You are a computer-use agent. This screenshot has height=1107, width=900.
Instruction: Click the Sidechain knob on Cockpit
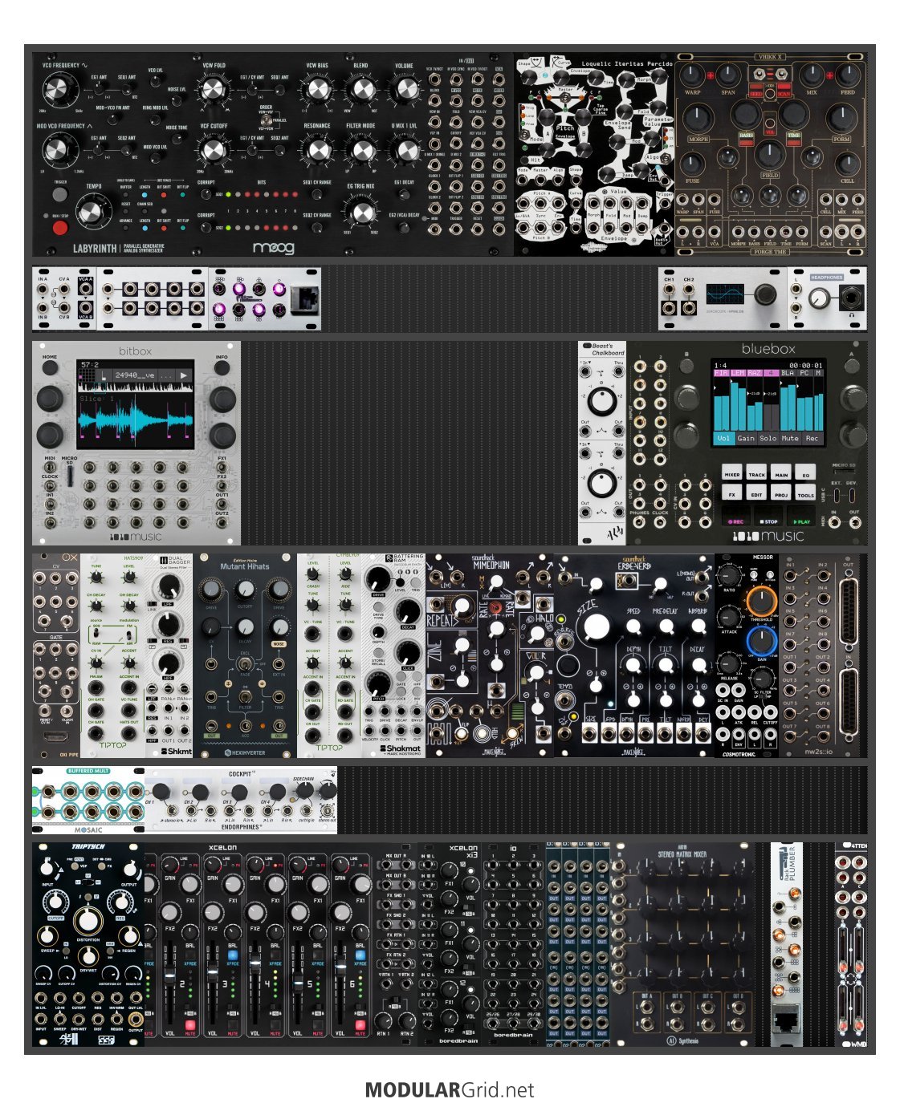click(304, 790)
